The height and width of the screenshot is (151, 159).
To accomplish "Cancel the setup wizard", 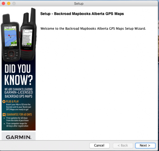I will 99,145.
